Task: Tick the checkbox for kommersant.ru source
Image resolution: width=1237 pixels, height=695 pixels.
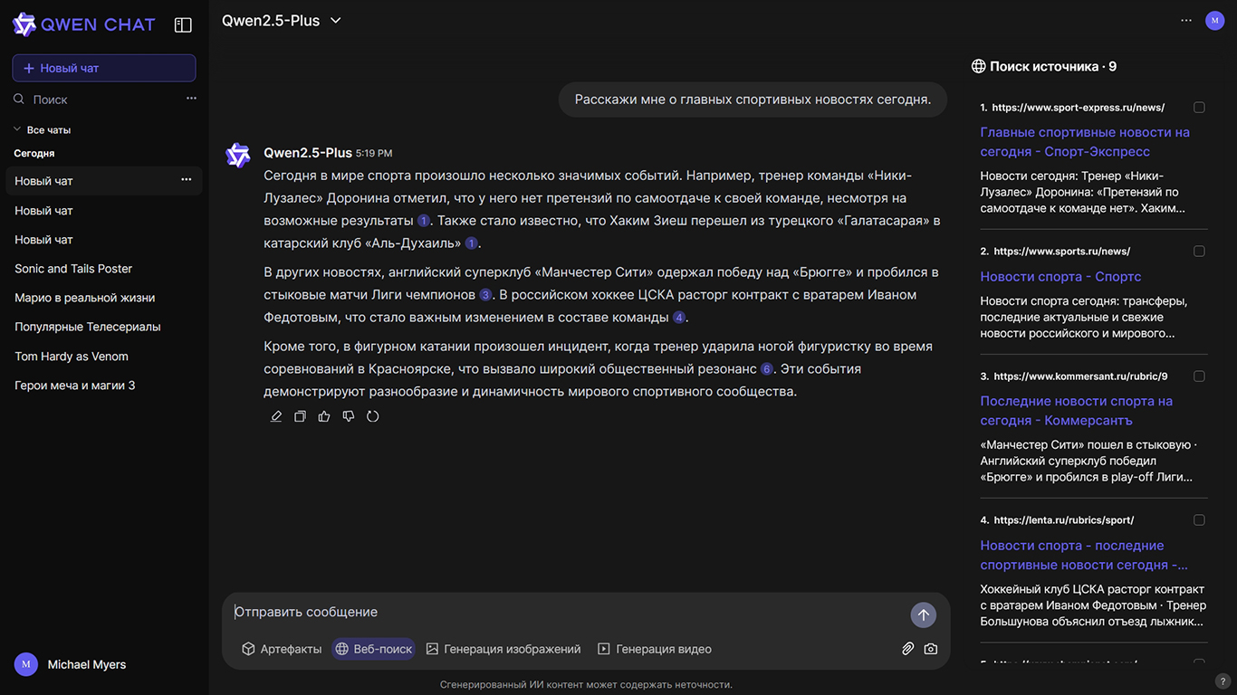Action: (x=1199, y=376)
